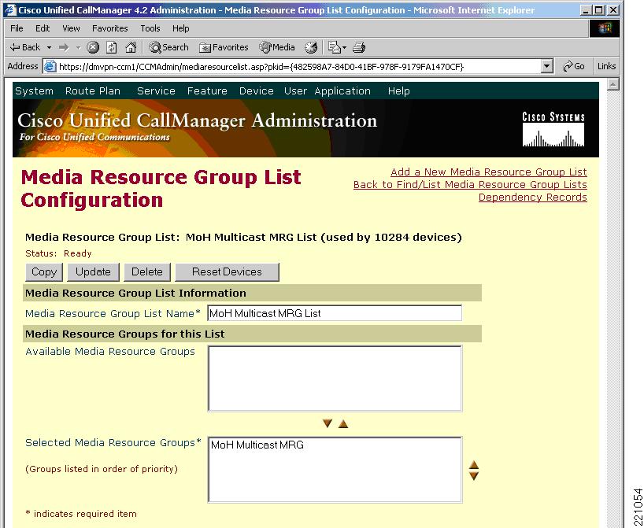Click the Links toolbar label
Viewport: 644px width, 528px height.
607,66
